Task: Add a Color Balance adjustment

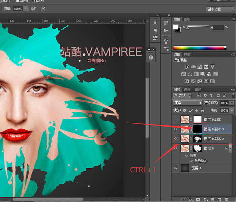Action: coord(190,74)
